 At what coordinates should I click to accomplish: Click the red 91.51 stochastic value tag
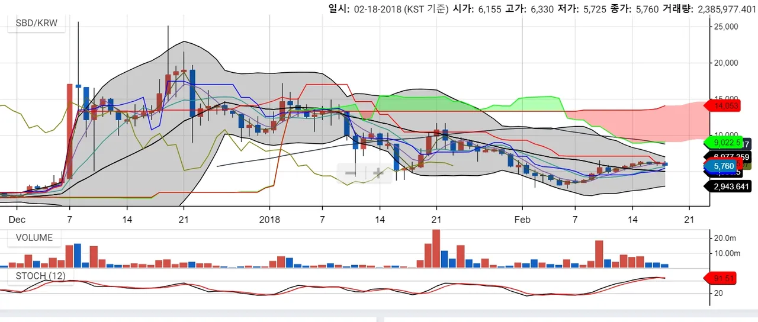click(x=720, y=278)
